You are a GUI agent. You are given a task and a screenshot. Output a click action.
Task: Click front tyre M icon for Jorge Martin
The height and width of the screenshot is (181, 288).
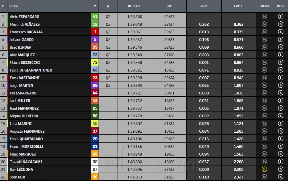(264, 86)
